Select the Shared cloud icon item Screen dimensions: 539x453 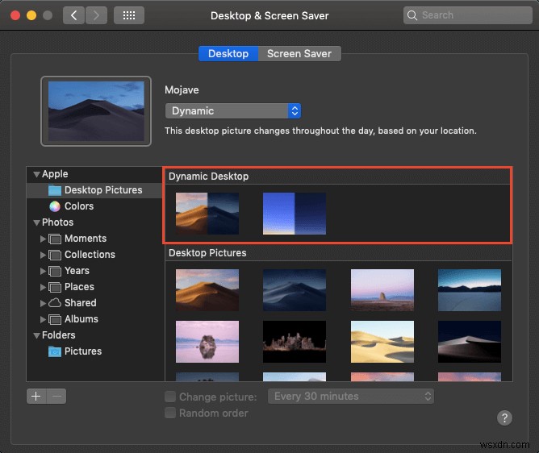pyautogui.click(x=55, y=303)
